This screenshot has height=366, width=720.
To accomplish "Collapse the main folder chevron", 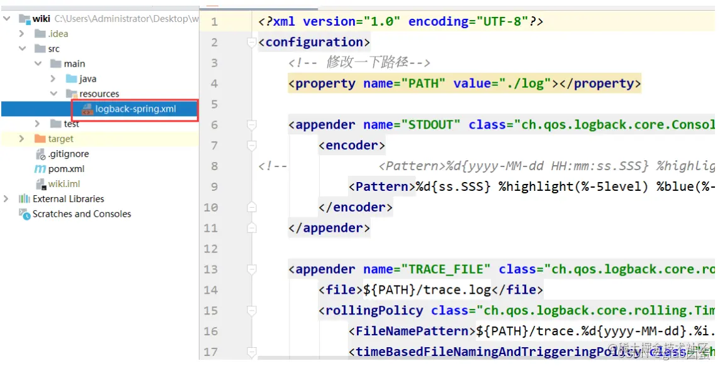I will pyautogui.click(x=38, y=63).
